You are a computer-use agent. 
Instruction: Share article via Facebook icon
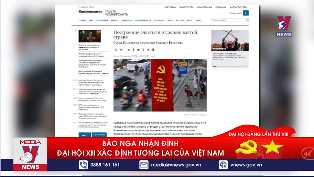tap(134, 50)
